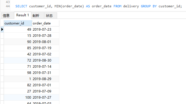The image size is (186, 104).
Task: Click the SELECT keyword in the query
Action: (21, 6)
